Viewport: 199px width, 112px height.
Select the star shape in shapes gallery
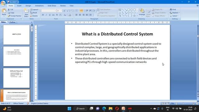click(134, 16)
